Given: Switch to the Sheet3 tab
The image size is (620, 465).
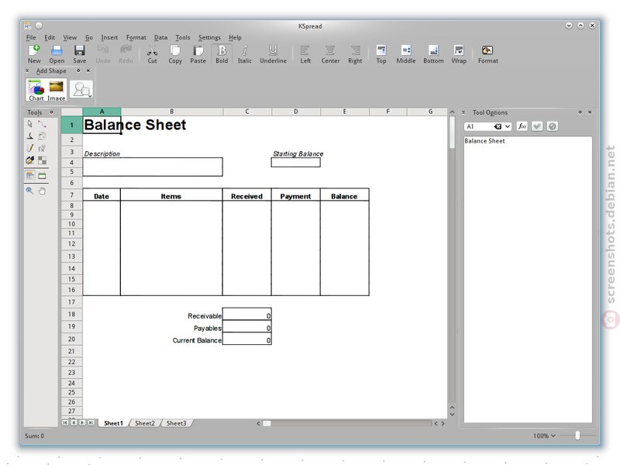Looking at the screenshot, I should [176, 423].
